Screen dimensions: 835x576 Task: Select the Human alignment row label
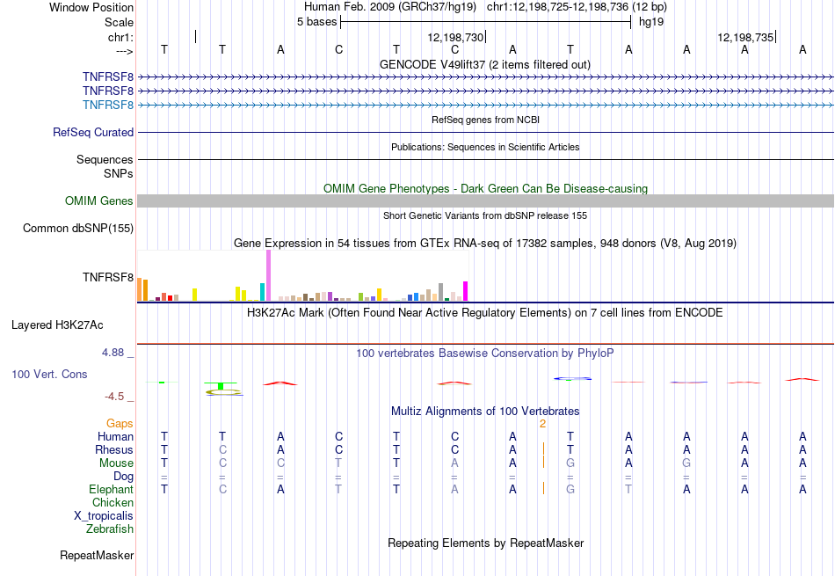(115, 436)
